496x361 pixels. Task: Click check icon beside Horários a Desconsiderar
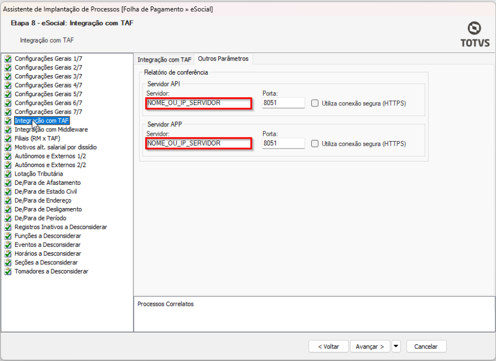[x=8, y=253]
